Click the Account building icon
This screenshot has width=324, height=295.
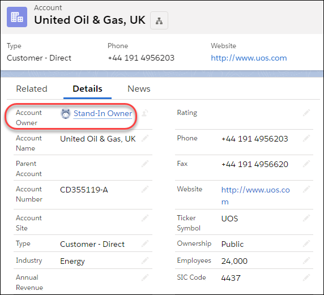17,17
